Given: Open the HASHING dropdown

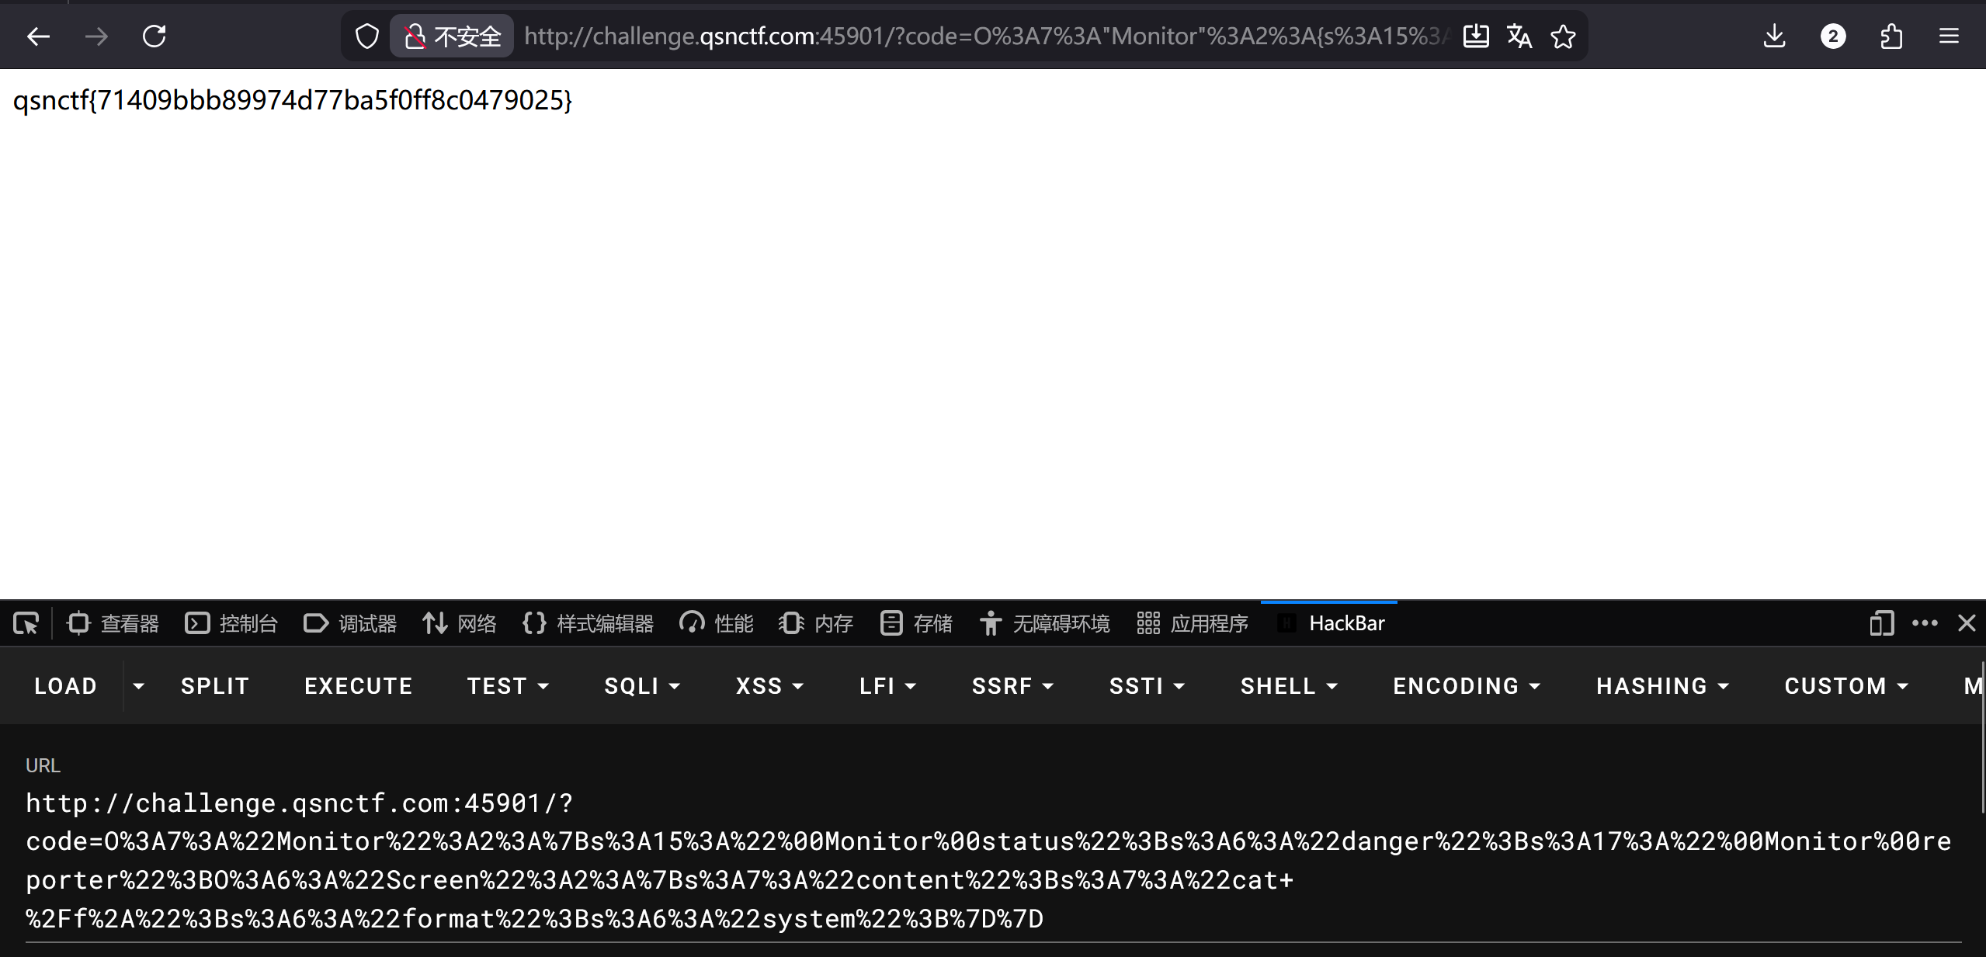Looking at the screenshot, I should pyautogui.click(x=1662, y=686).
